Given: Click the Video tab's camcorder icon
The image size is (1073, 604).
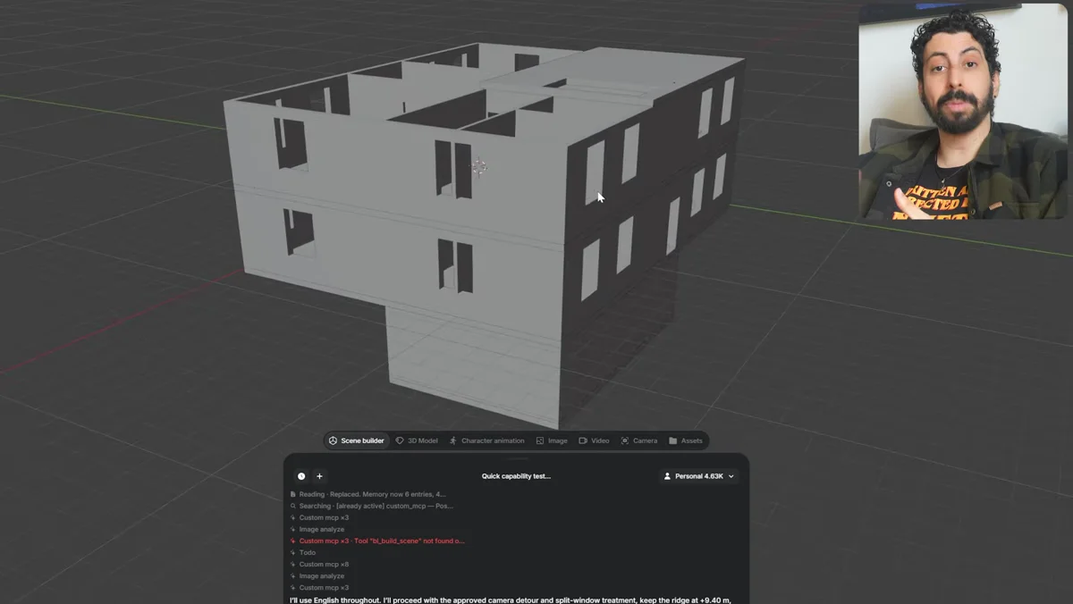Looking at the screenshot, I should pos(583,440).
